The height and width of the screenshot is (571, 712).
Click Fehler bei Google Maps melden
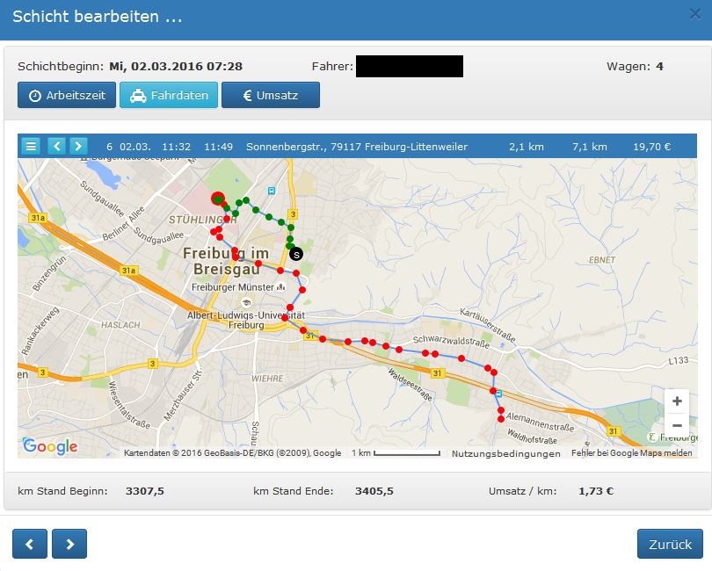click(x=632, y=453)
